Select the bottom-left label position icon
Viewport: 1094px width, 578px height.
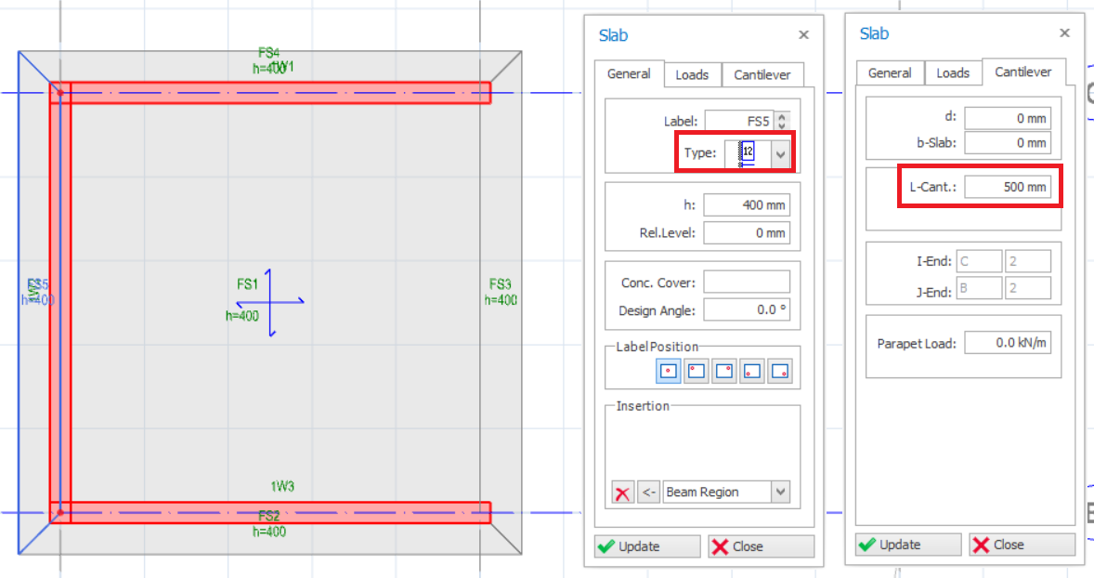751,370
